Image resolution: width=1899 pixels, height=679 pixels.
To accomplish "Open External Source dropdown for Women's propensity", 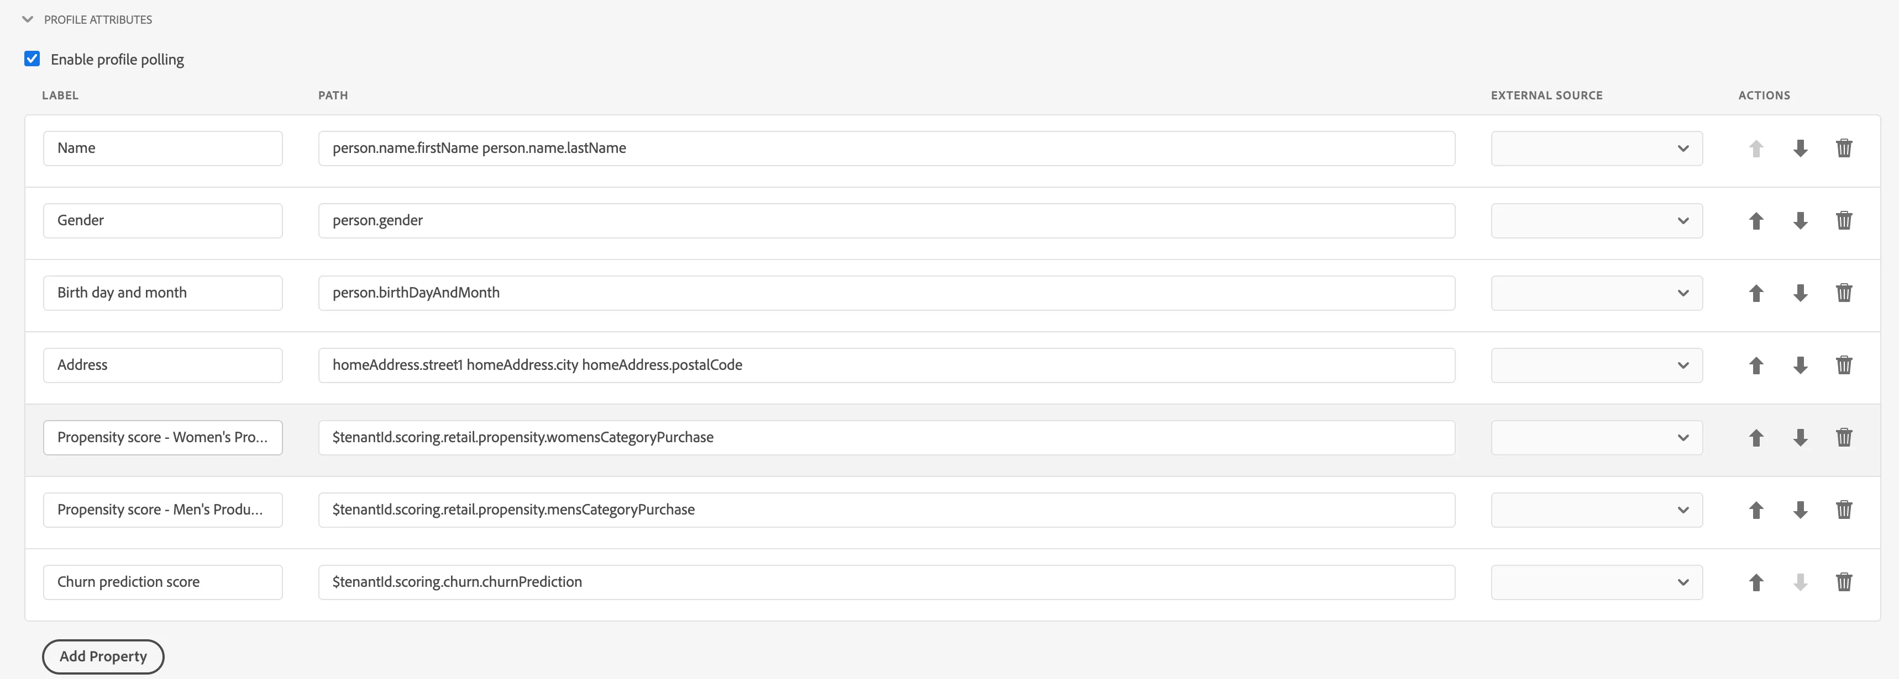I will [1597, 437].
